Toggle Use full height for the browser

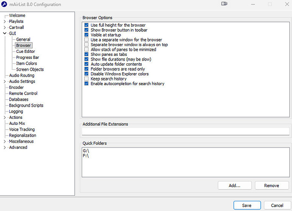click(86, 25)
